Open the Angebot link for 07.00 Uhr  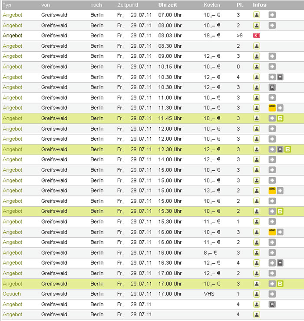tap(12, 15)
